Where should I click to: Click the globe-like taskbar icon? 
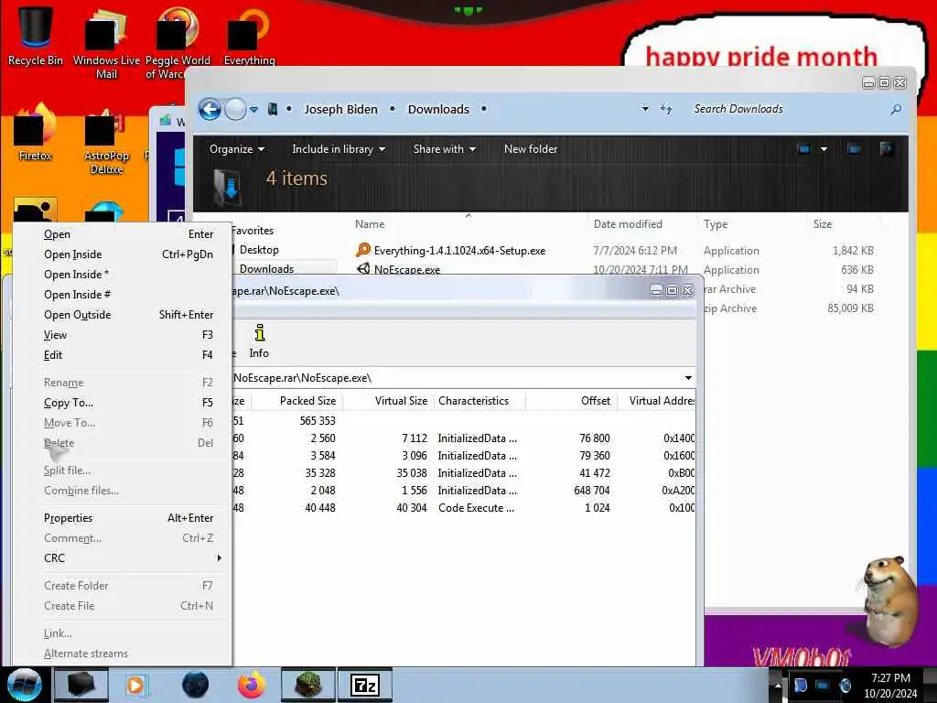click(195, 685)
